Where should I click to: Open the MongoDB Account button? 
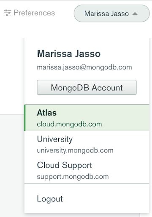(x=87, y=87)
